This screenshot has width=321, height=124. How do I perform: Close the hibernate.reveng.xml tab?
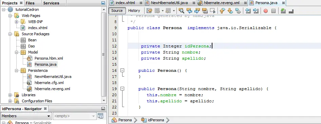[x=245, y=3]
